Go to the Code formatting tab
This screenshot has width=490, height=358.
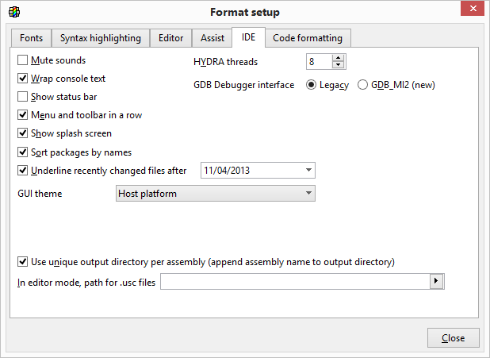click(308, 38)
